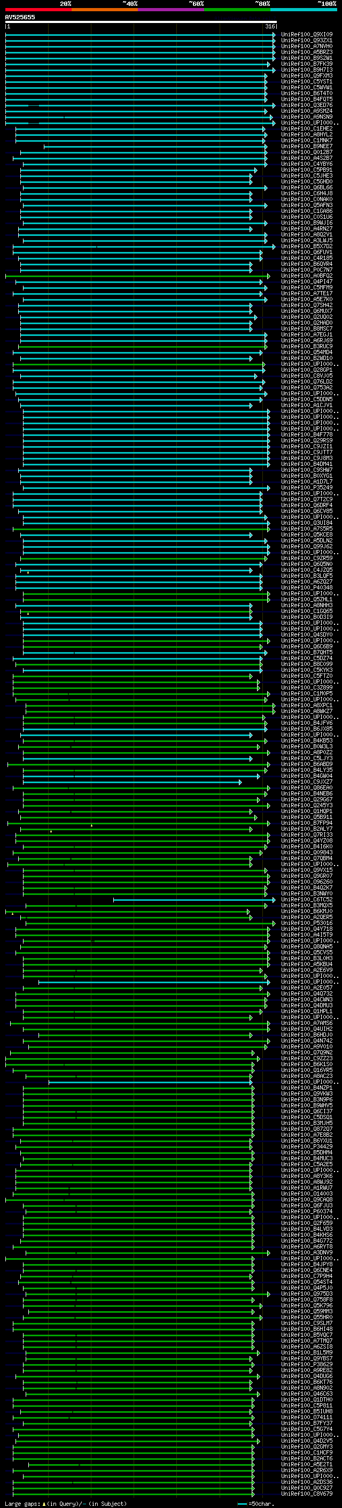
Task: Choose label UniRef100_Q5AFN3
Action: tap(307, 205)
